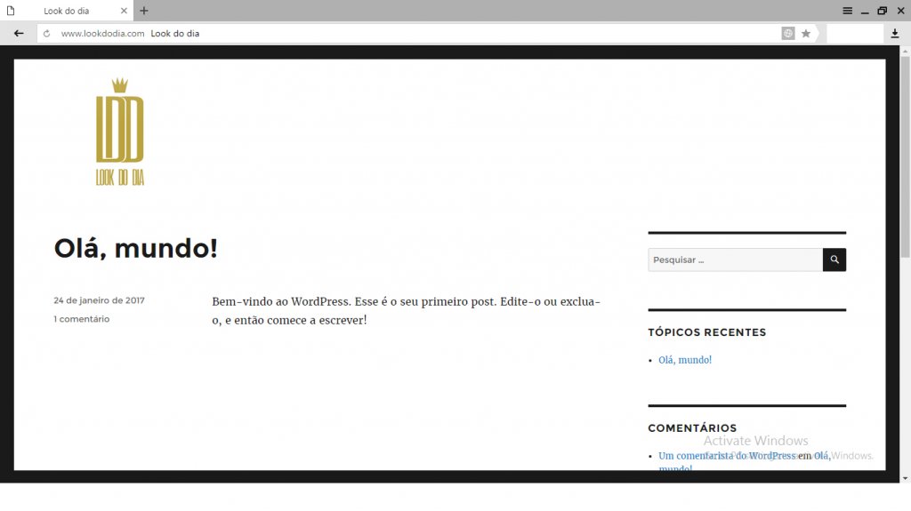The height and width of the screenshot is (511, 911).
Task: Click the LDD Look do dia logo
Action: coord(120,132)
